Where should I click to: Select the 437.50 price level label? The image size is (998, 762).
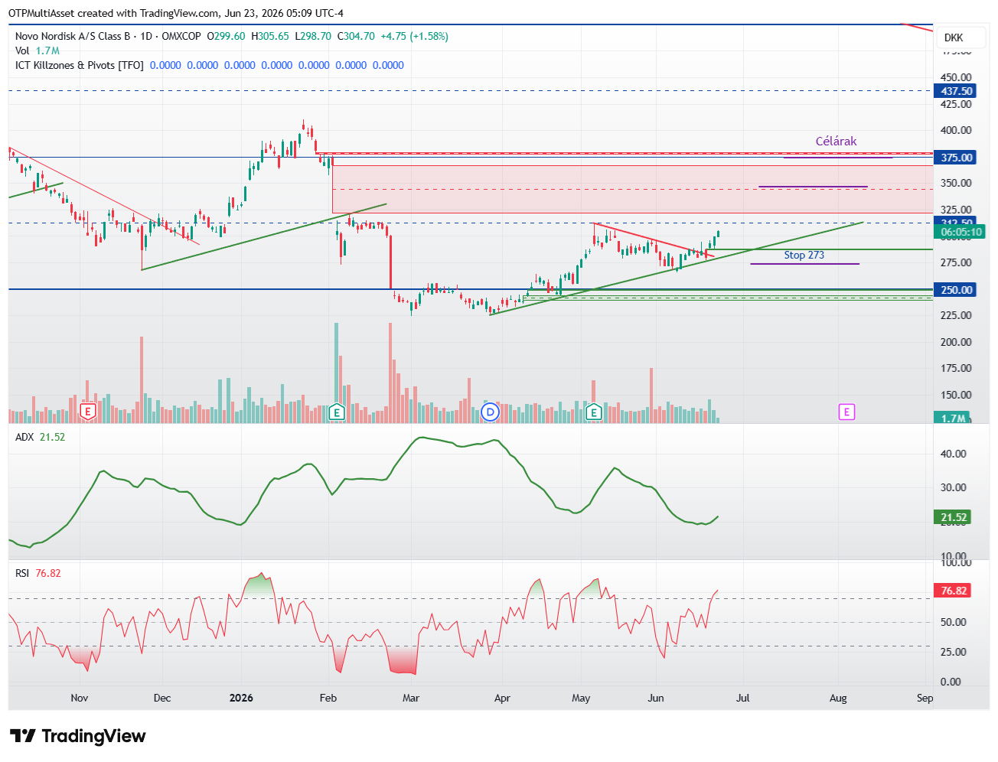pos(957,91)
